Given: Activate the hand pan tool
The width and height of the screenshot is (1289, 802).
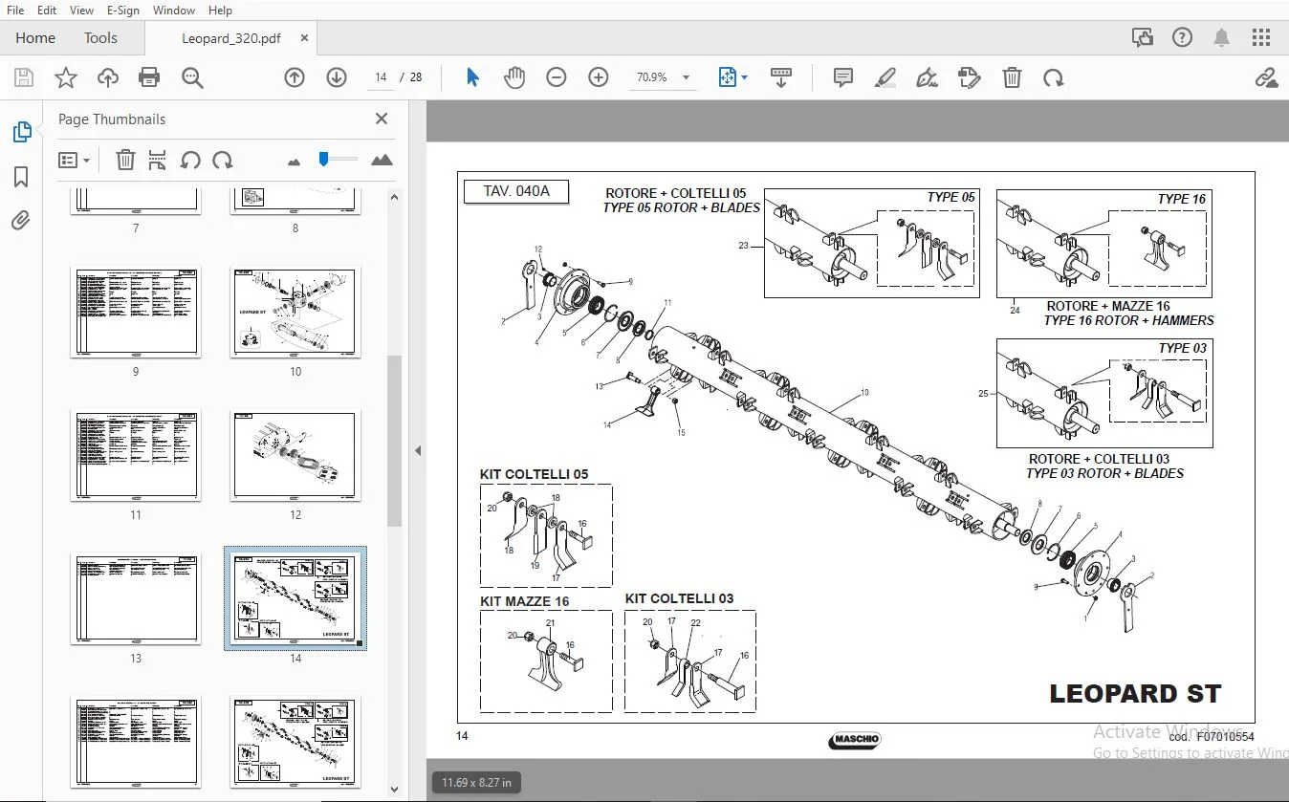Looking at the screenshot, I should (514, 77).
